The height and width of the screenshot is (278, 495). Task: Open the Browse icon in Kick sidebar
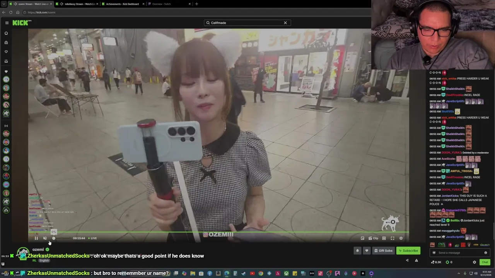coord(6,42)
